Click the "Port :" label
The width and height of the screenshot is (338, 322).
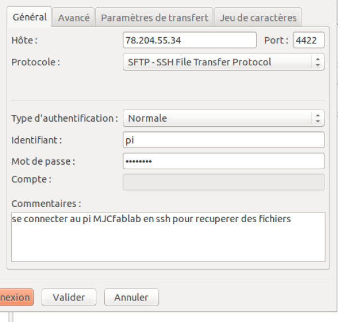tap(276, 41)
